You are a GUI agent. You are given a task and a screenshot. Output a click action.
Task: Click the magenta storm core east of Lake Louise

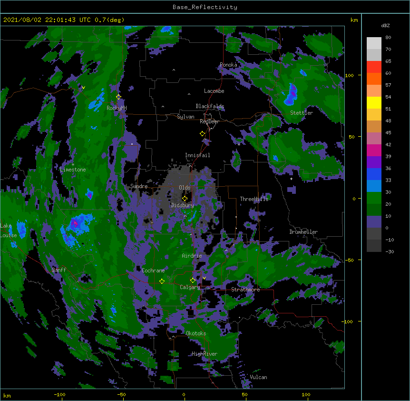(75, 223)
